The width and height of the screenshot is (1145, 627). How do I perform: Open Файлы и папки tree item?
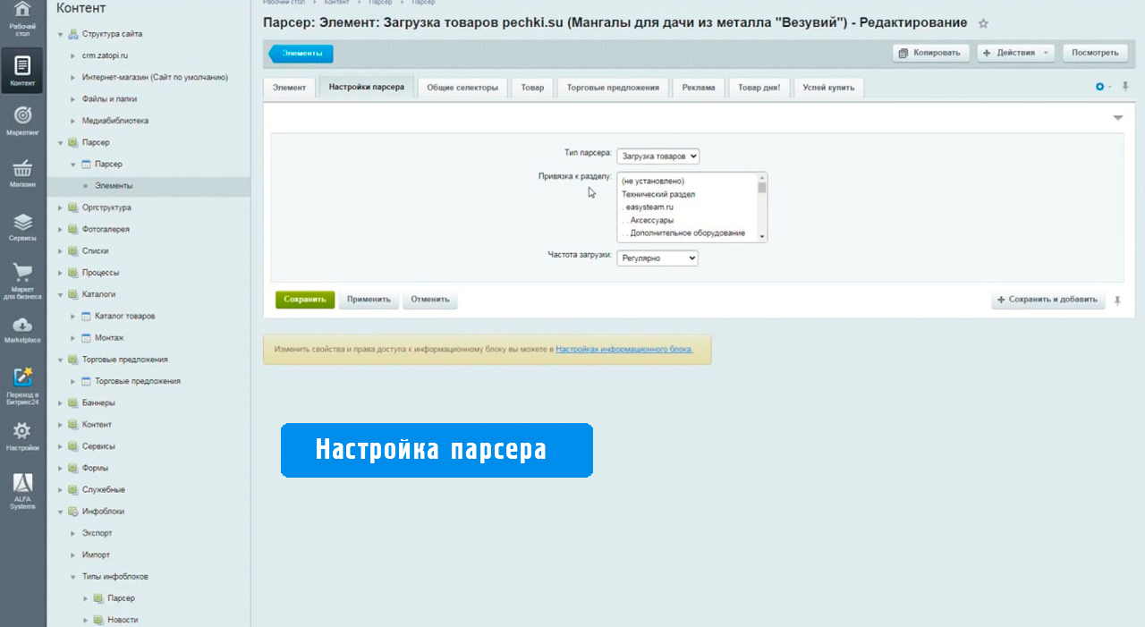109,99
